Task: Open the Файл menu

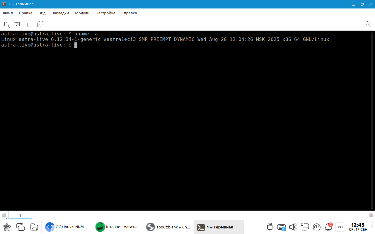Action: (x=8, y=13)
